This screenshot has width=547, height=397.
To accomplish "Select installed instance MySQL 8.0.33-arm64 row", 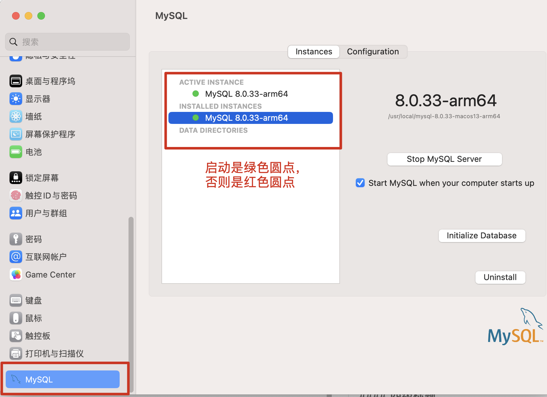I will click(251, 118).
